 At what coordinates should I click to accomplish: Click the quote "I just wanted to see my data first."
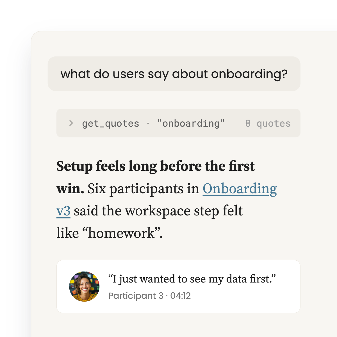[192, 279]
